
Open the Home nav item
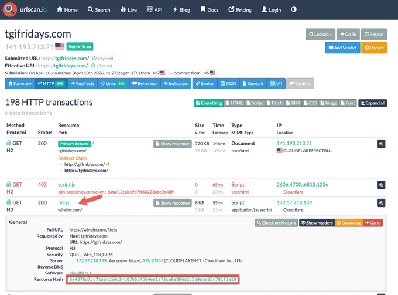(67, 9)
